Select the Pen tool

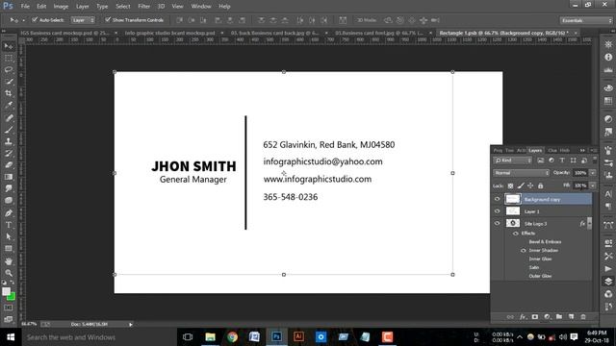9,213
